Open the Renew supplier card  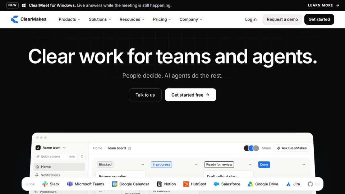(x=121, y=174)
